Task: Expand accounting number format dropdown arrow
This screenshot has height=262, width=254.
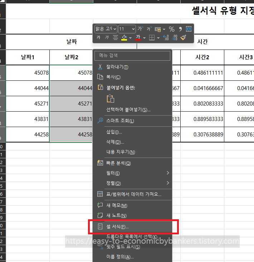Action: point(164,29)
